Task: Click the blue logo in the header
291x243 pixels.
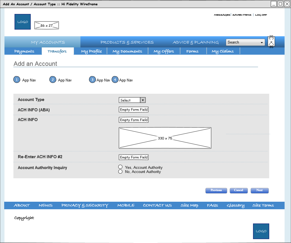Action: pyautogui.click(x=23, y=22)
